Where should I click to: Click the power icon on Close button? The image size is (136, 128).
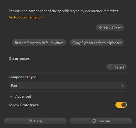click(x=30, y=121)
